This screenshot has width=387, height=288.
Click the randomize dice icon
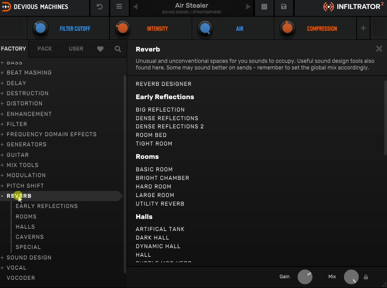tap(265, 7)
